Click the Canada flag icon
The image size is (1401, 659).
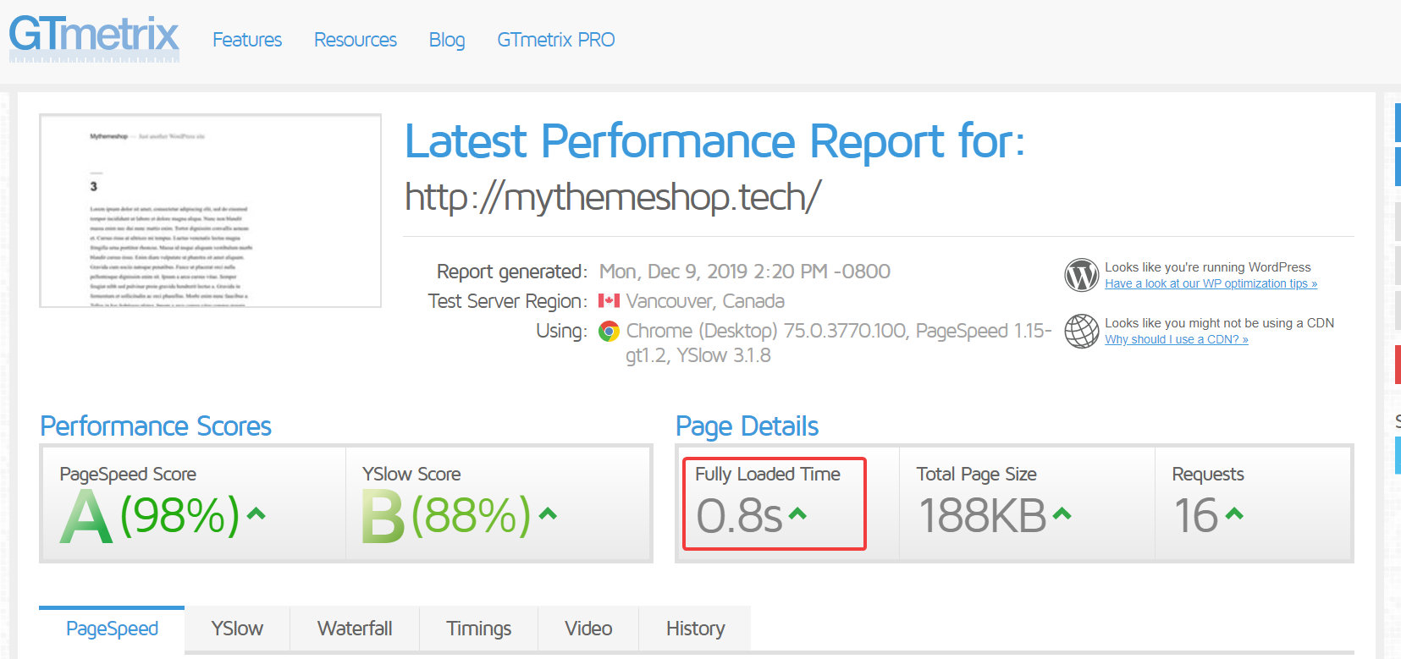point(609,300)
